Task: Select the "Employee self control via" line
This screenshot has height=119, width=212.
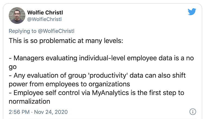Action: click(96, 93)
